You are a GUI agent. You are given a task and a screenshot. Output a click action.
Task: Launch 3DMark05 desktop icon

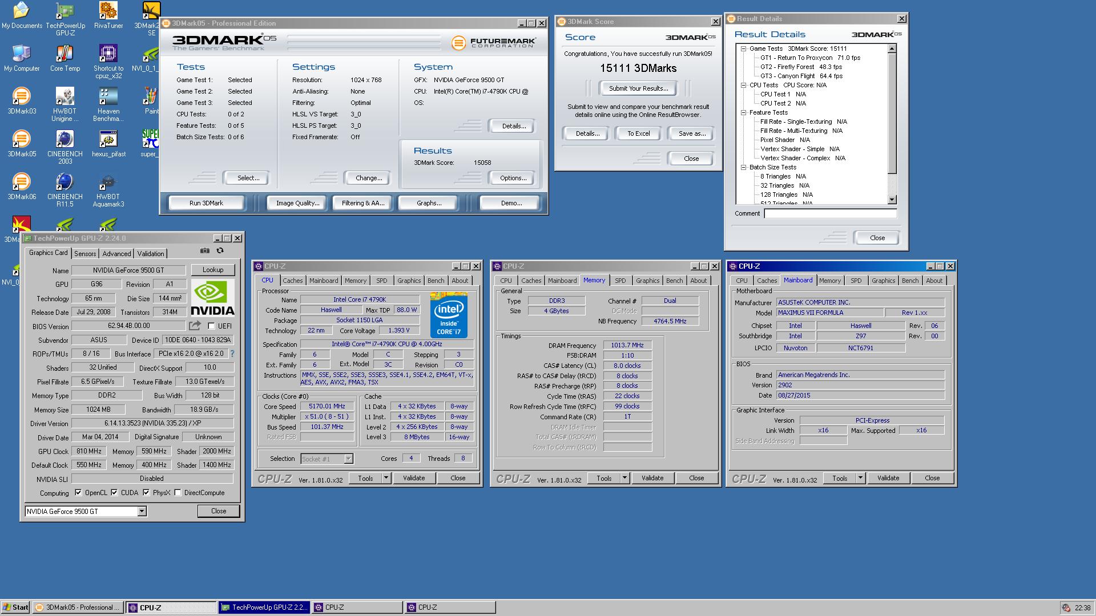pyautogui.click(x=22, y=144)
